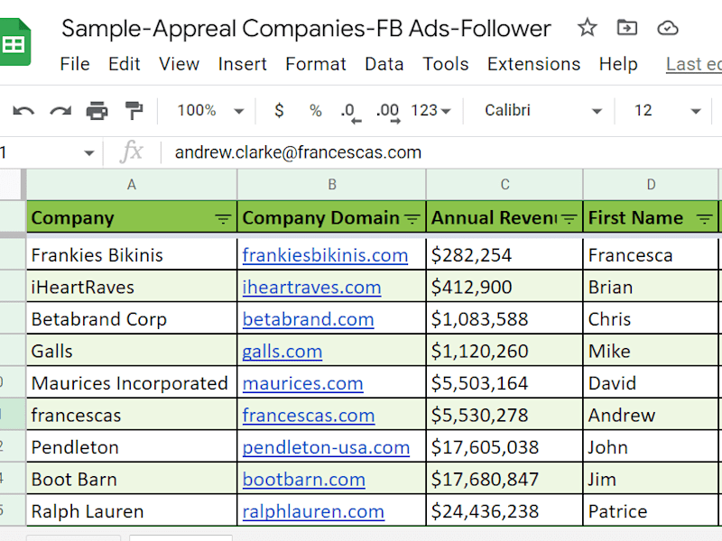Toggle the First Name column filter
Image resolution: width=722 pixels, height=541 pixels.
click(704, 218)
